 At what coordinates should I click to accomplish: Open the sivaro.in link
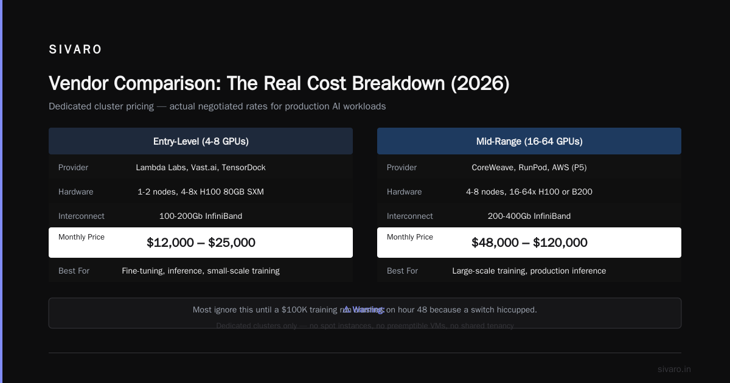click(674, 369)
